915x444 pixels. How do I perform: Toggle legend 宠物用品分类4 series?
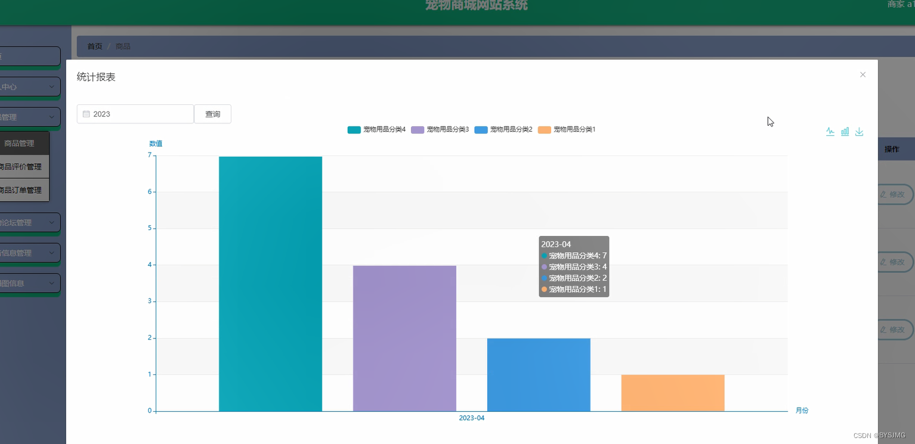coord(376,129)
